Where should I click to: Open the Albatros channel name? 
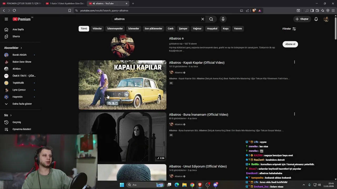pyautogui.click(x=175, y=39)
